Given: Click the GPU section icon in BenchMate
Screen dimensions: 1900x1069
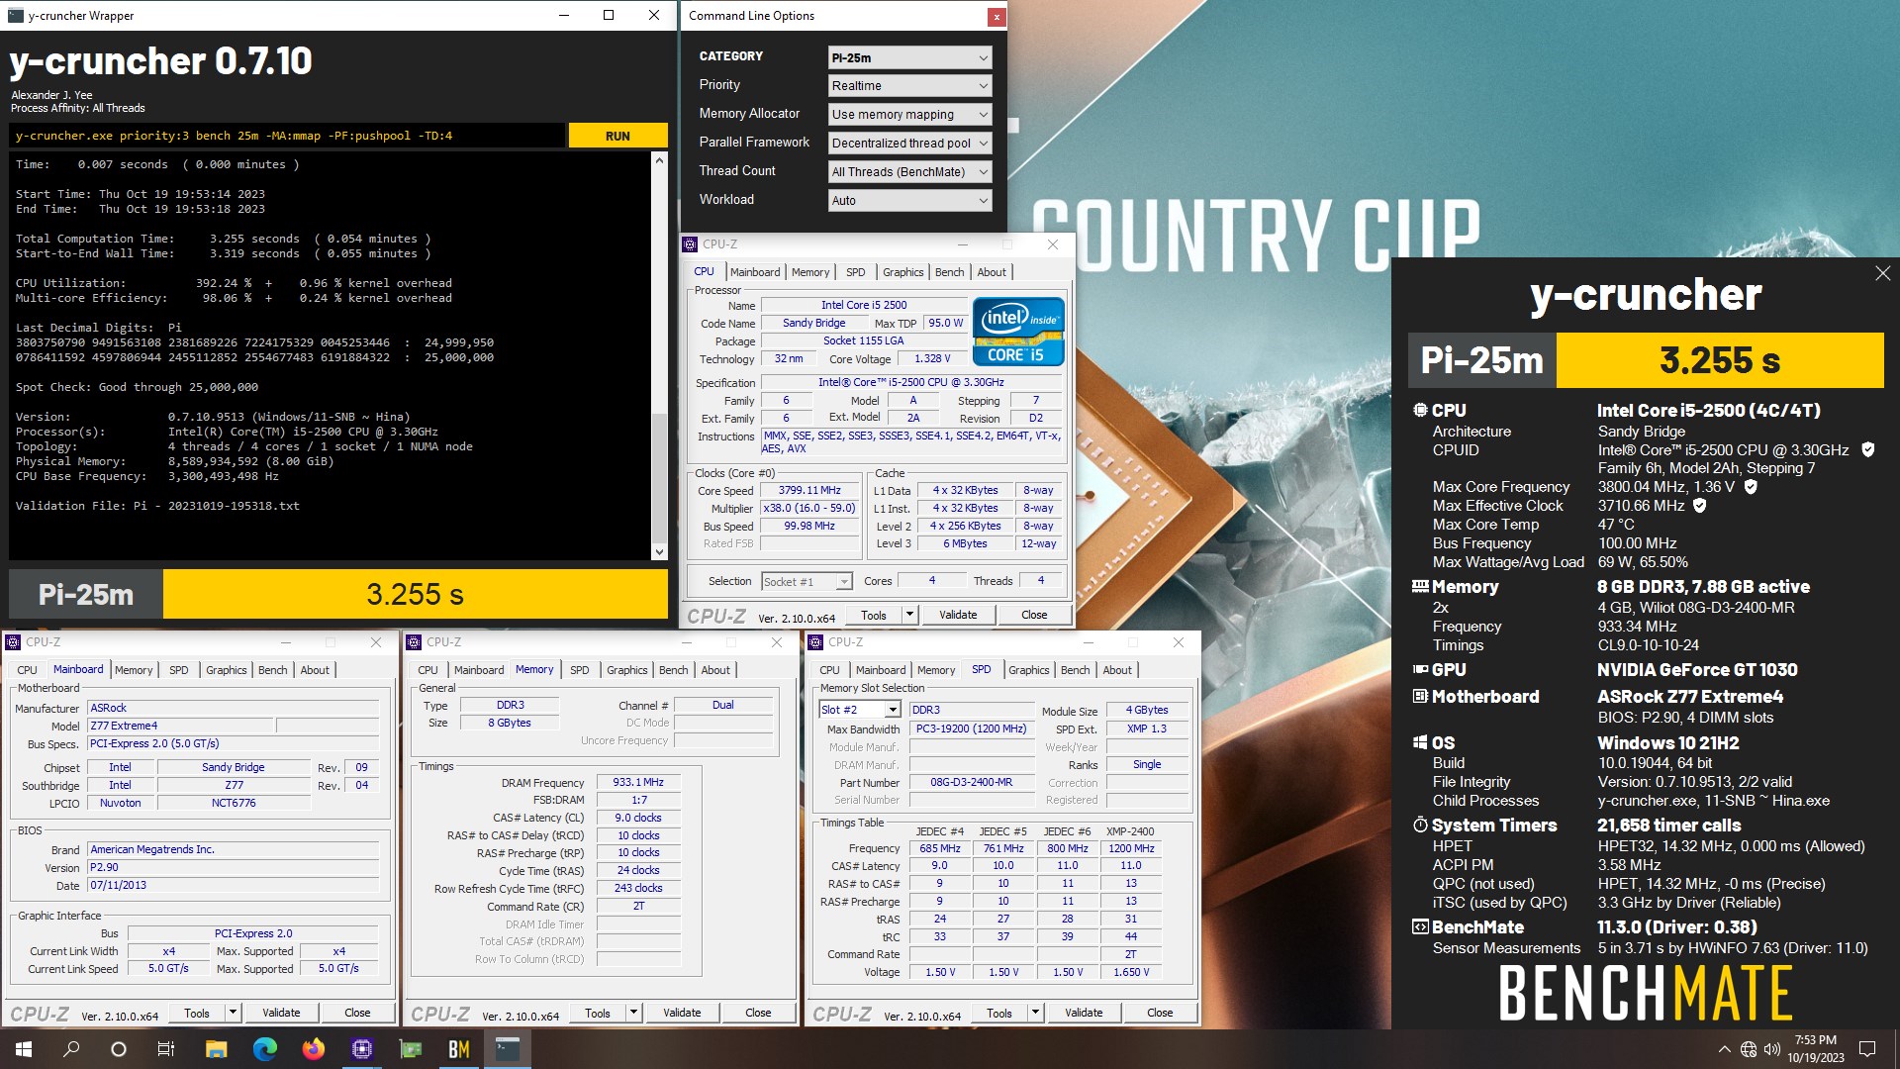Looking at the screenshot, I should 1420,670.
